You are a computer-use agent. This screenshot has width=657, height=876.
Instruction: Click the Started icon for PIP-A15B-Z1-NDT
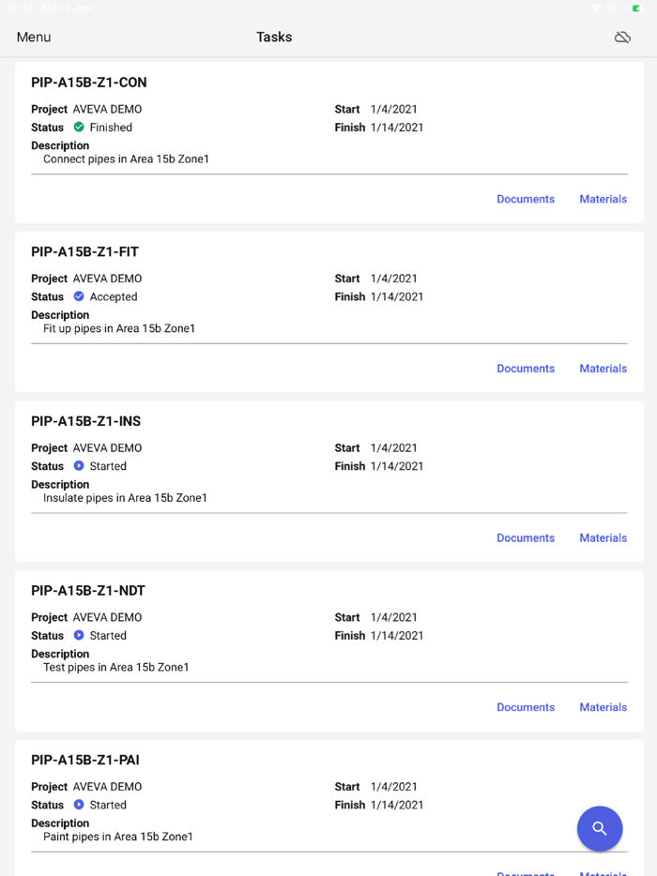click(79, 635)
